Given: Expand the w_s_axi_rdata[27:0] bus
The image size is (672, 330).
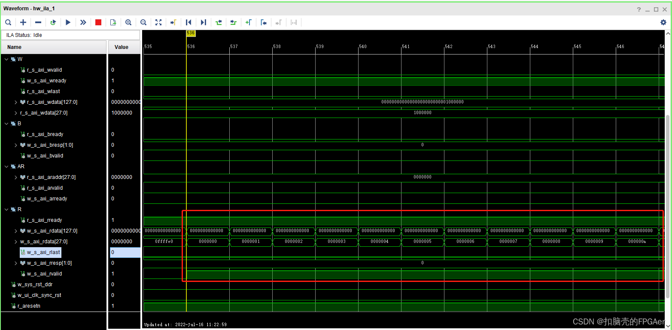Looking at the screenshot, I should click(x=15, y=241).
